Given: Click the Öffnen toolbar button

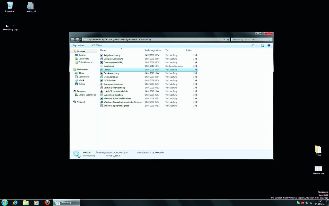Looking at the screenshot, I should coord(97,45).
